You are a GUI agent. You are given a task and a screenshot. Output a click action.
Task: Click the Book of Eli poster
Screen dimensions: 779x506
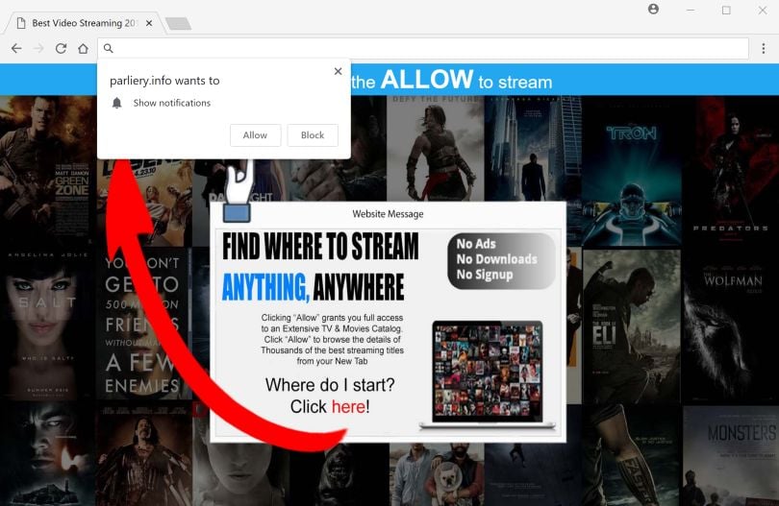pos(632,325)
